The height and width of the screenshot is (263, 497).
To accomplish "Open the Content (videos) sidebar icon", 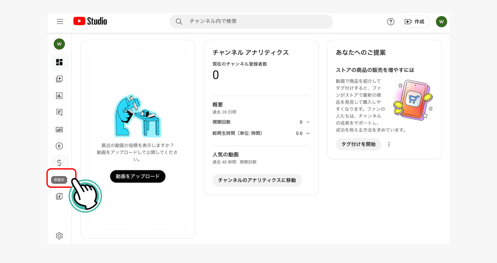I will coord(59,79).
